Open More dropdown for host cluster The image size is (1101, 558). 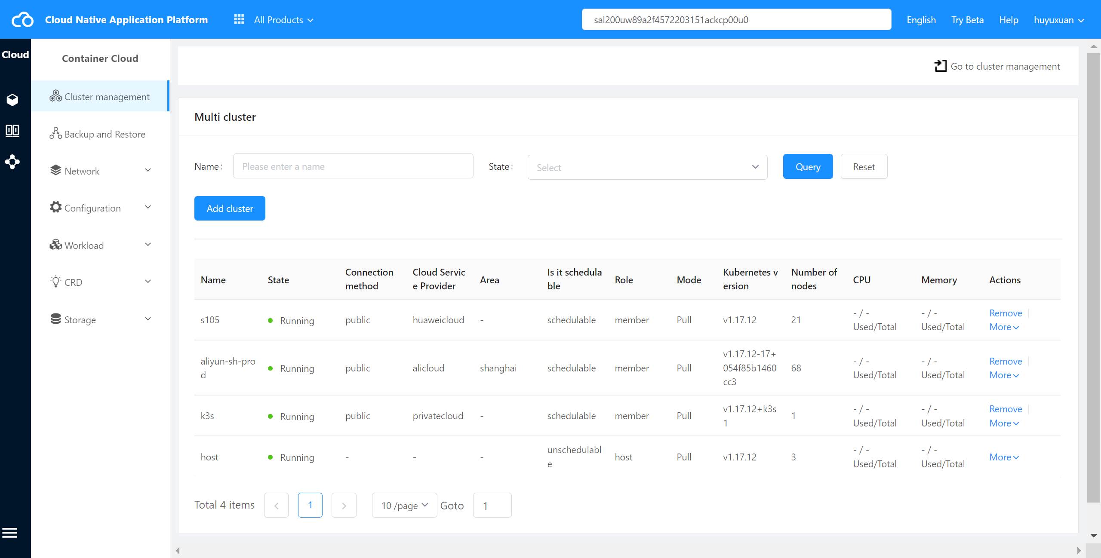1004,457
